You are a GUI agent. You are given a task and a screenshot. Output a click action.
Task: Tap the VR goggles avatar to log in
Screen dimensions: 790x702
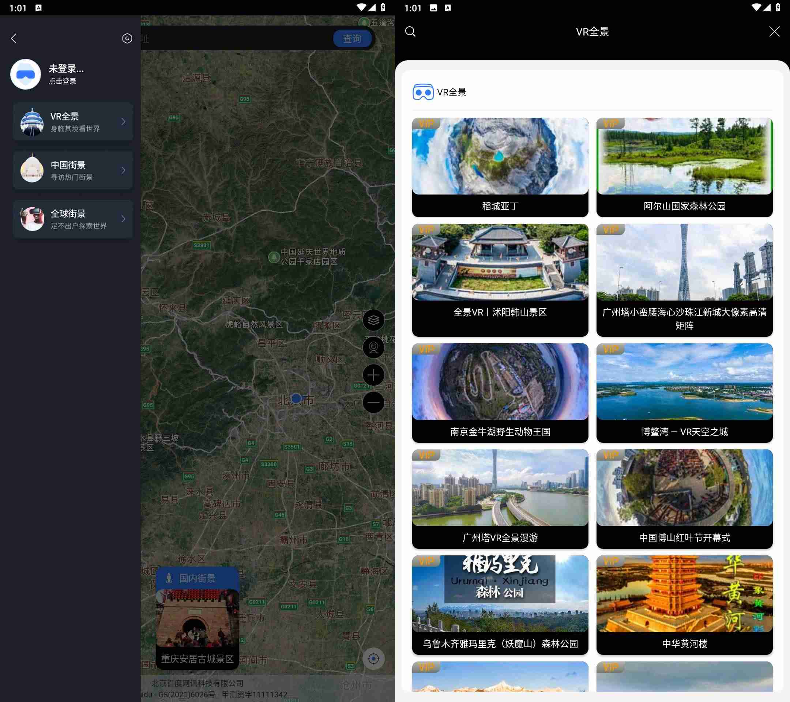(26, 74)
